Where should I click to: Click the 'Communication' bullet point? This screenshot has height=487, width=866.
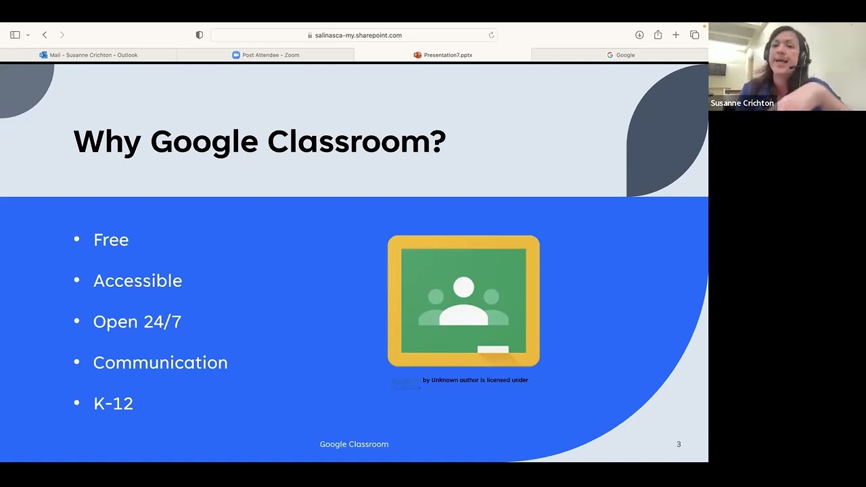coord(160,363)
